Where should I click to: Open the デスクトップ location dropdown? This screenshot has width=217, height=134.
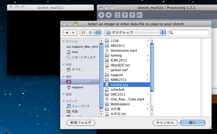[x=135, y=32]
